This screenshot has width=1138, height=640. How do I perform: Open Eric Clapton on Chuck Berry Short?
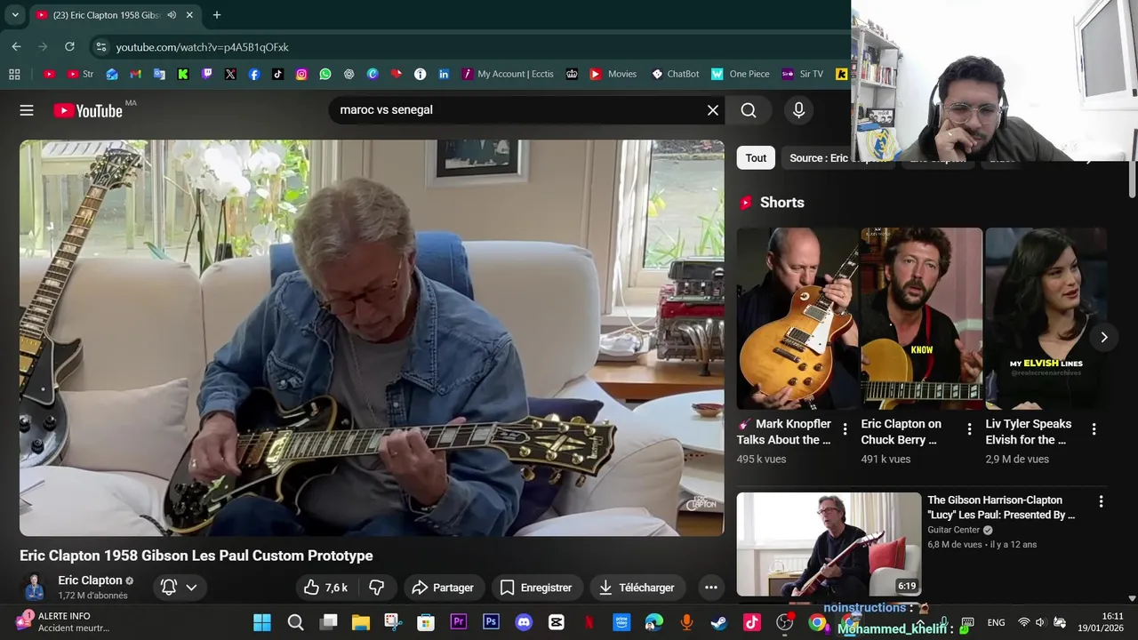[x=922, y=318]
